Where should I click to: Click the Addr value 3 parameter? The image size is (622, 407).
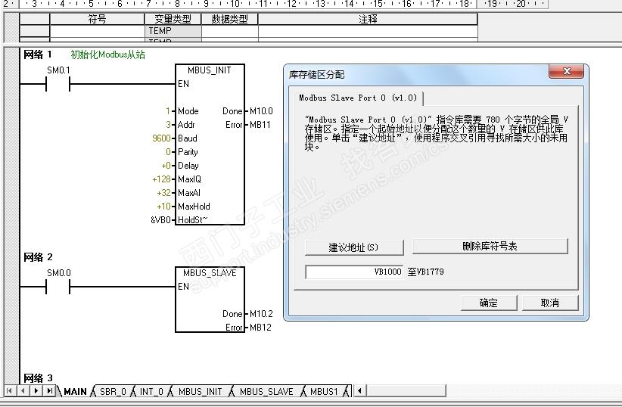[168, 125]
